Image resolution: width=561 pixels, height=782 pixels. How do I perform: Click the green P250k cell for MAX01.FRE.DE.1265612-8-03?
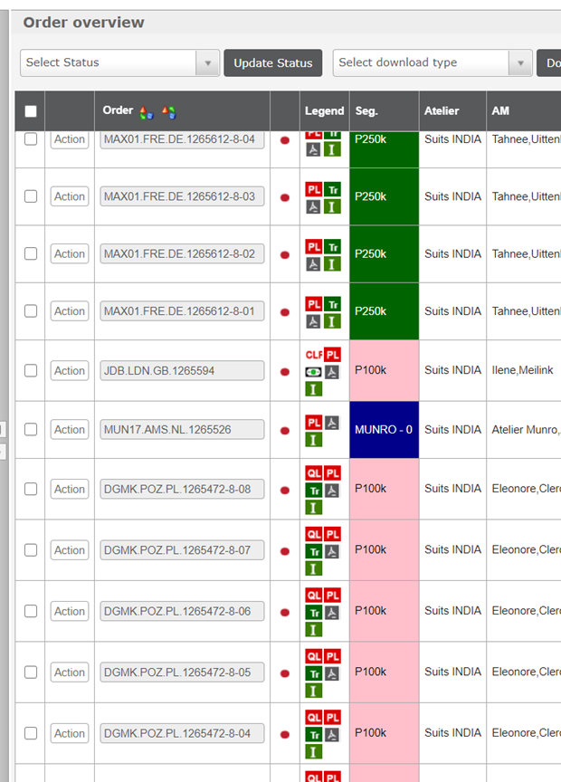click(x=384, y=196)
